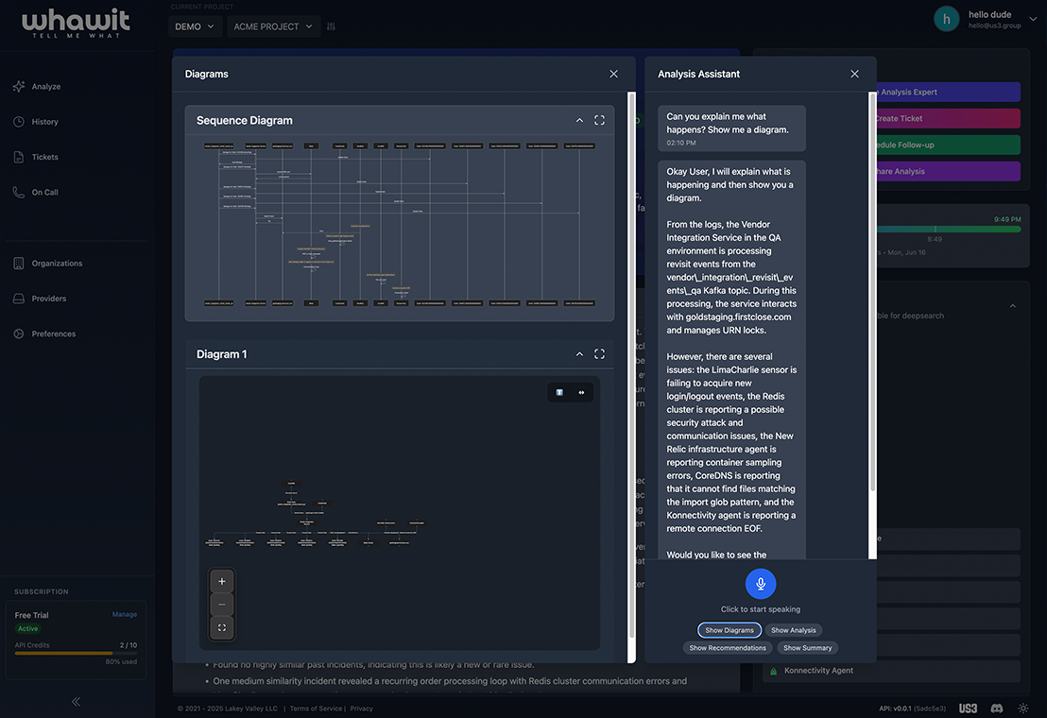This screenshot has height=718, width=1047.
Task: Click the Konnectivity Agent lock icon
Action: pos(773,672)
